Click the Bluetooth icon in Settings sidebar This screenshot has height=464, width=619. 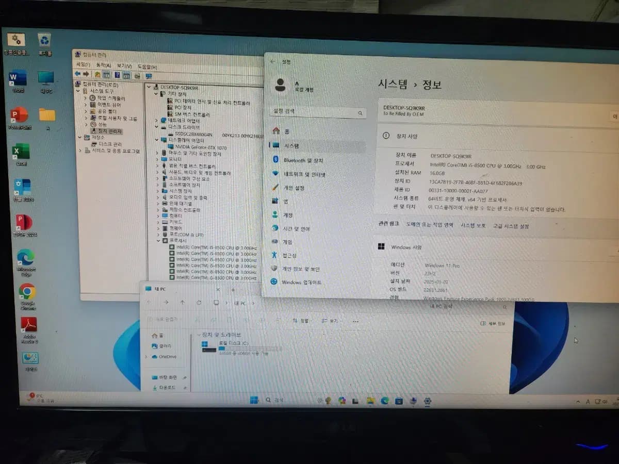tap(275, 160)
